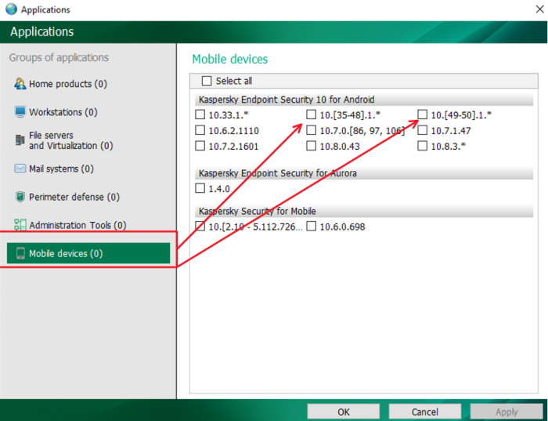Click the Home products group icon
Screen dimensions: 548x421
pos(20,84)
